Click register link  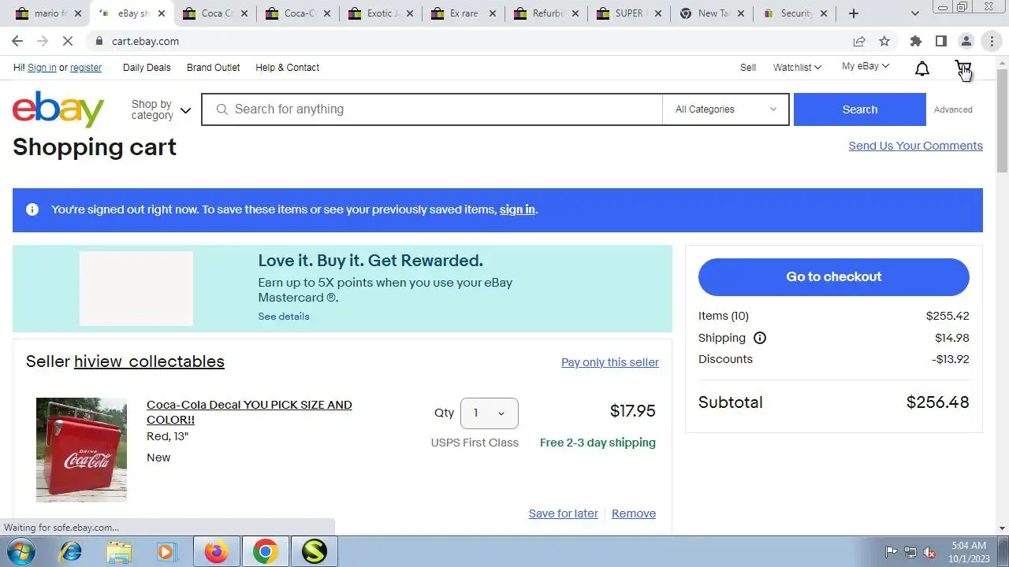click(86, 68)
